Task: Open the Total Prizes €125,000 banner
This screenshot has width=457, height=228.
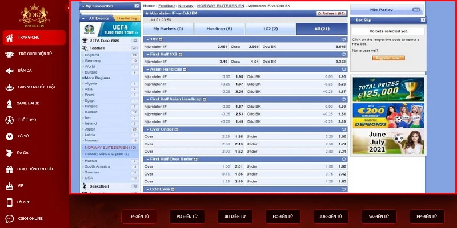Action: (388, 89)
